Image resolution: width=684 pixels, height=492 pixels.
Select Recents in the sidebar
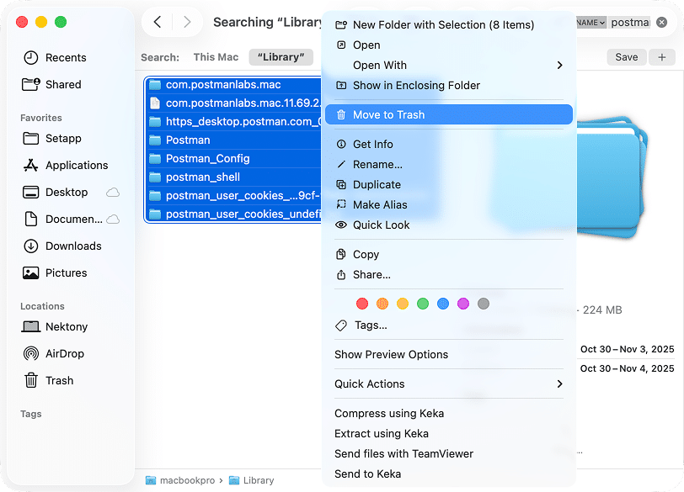[65, 57]
